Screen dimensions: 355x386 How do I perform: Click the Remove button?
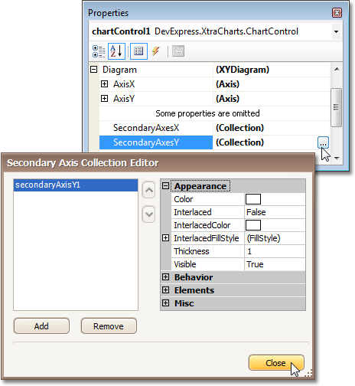tap(109, 326)
